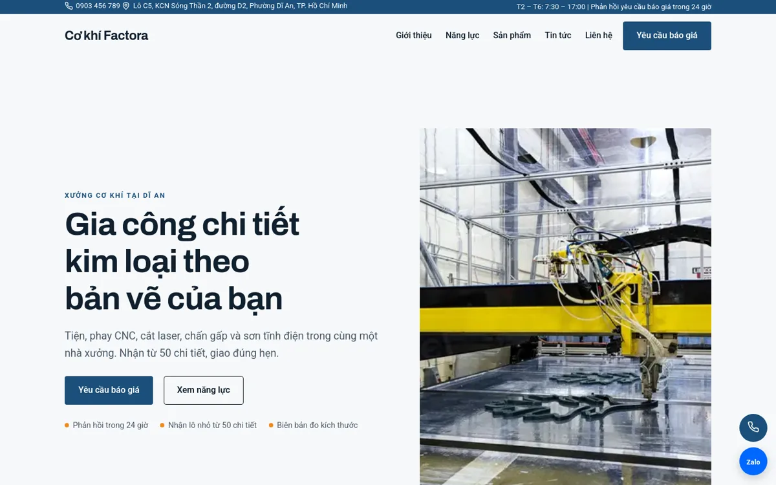Click the address Lô C5, KCN Sóng Thần 2
The width and height of the screenshot is (776, 485).
click(x=240, y=6)
